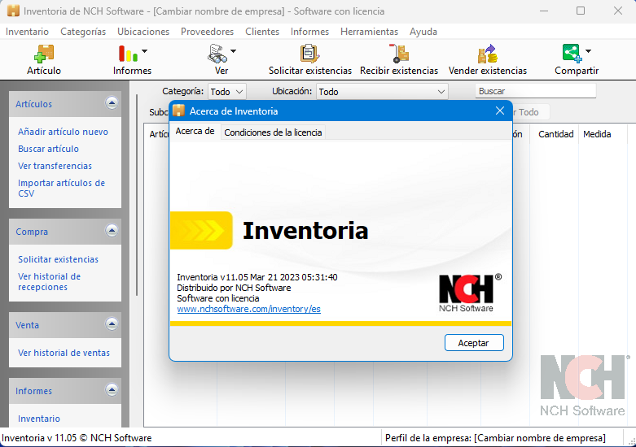Open the Ayuda menu
Viewport: 636px width, 447px height.
click(x=423, y=32)
